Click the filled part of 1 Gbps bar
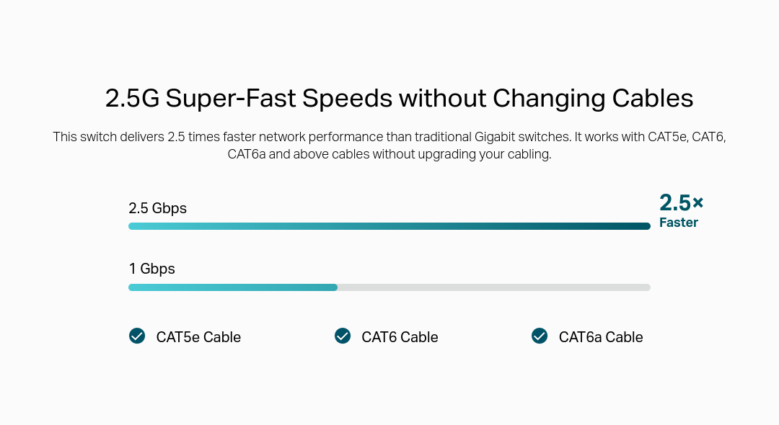 tap(233, 287)
